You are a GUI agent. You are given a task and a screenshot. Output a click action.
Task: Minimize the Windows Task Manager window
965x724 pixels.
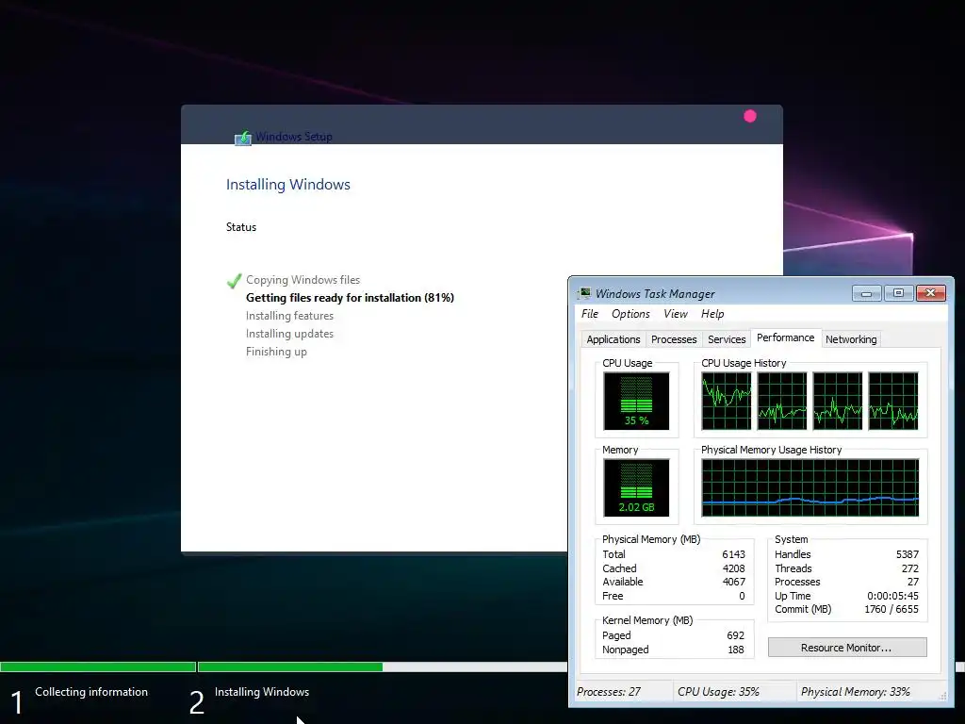pos(867,293)
